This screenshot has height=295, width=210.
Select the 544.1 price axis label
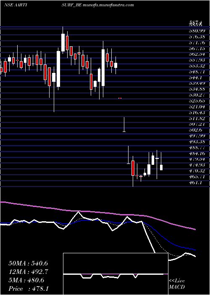tap(196, 78)
